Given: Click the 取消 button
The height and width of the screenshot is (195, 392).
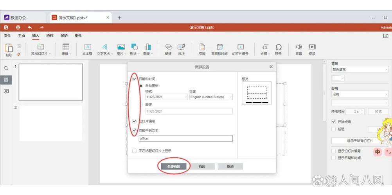Looking at the screenshot, I should point(230,166).
